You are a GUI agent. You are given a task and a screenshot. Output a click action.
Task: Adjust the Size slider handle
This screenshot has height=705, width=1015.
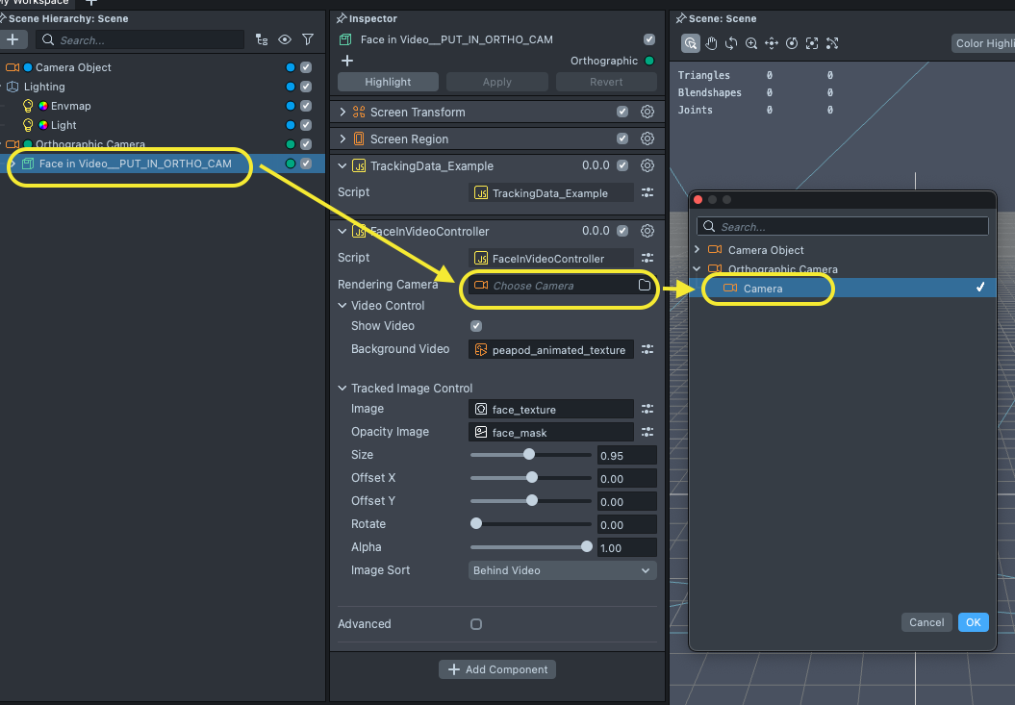(528, 455)
